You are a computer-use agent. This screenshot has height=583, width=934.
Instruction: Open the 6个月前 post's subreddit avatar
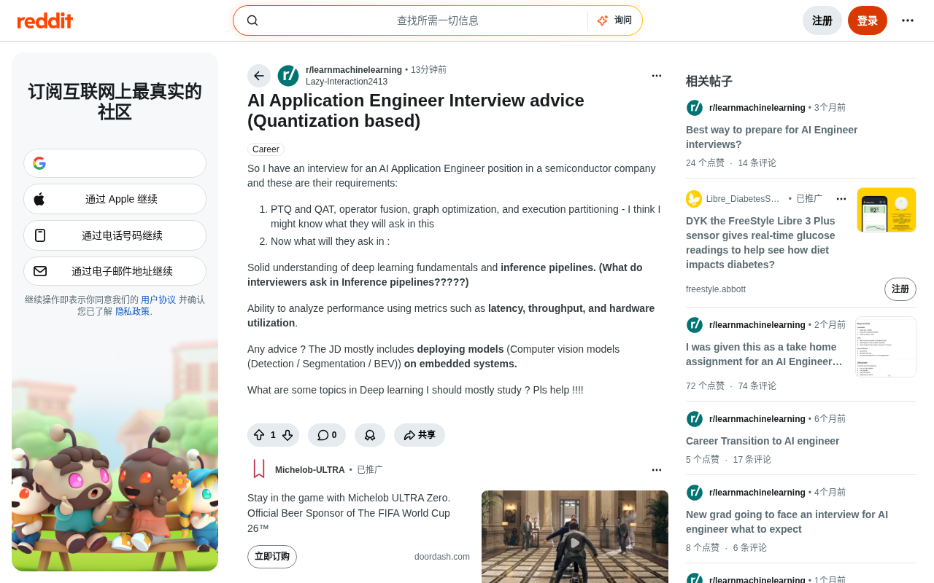pyautogui.click(x=695, y=419)
